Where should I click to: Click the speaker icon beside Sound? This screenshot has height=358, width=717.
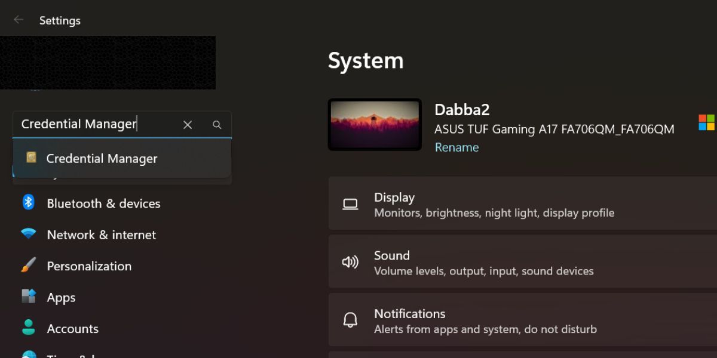(350, 263)
